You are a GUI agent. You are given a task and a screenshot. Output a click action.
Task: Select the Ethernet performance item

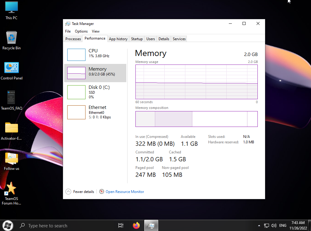(95, 112)
